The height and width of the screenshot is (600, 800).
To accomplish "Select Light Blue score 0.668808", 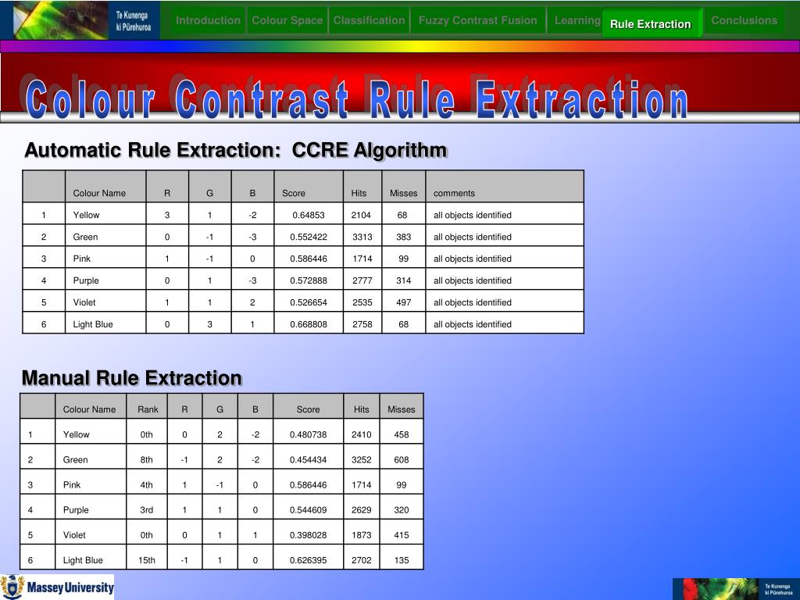I will click(309, 324).
